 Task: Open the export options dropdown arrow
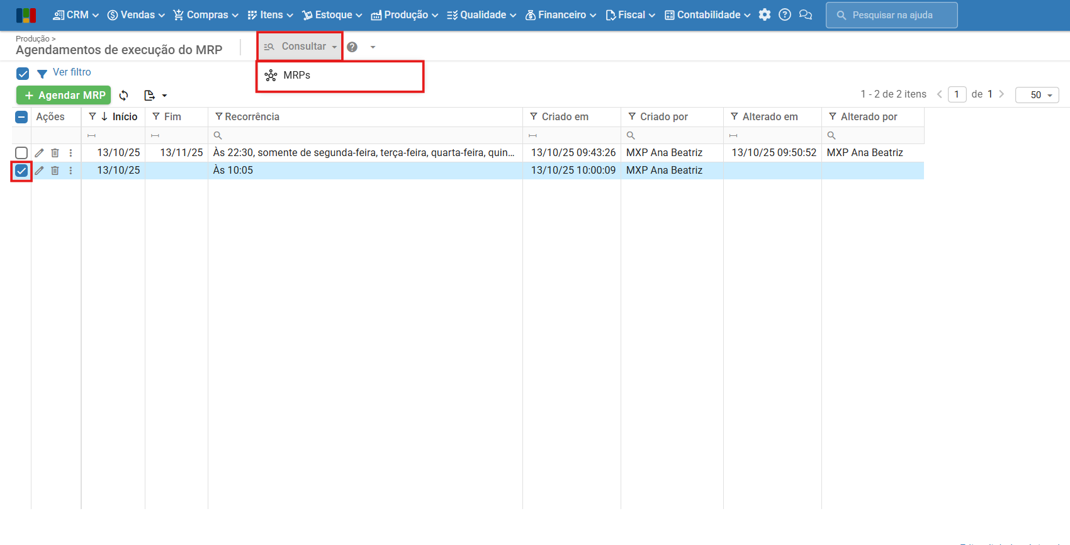pos(164,96)
